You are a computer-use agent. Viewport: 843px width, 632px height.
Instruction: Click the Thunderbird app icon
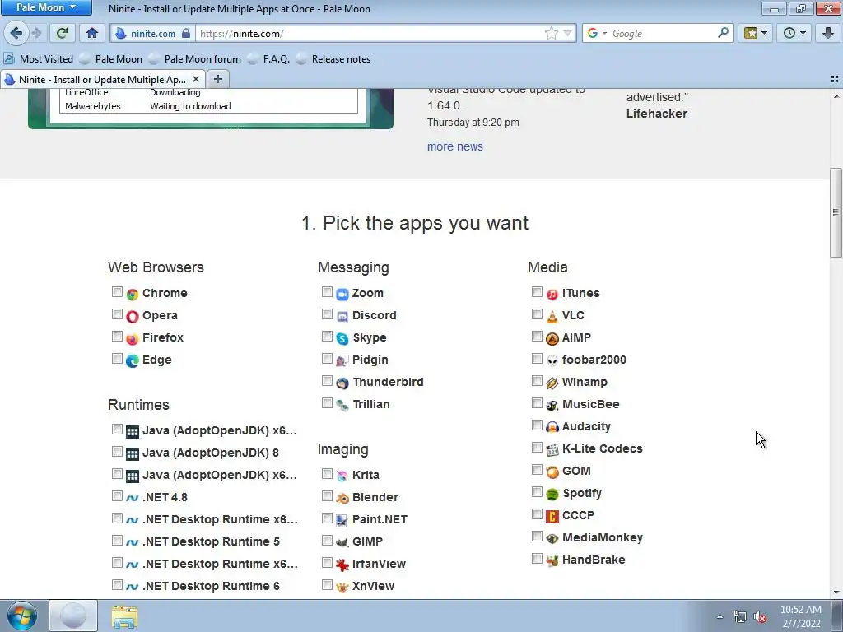coord(342,383)
